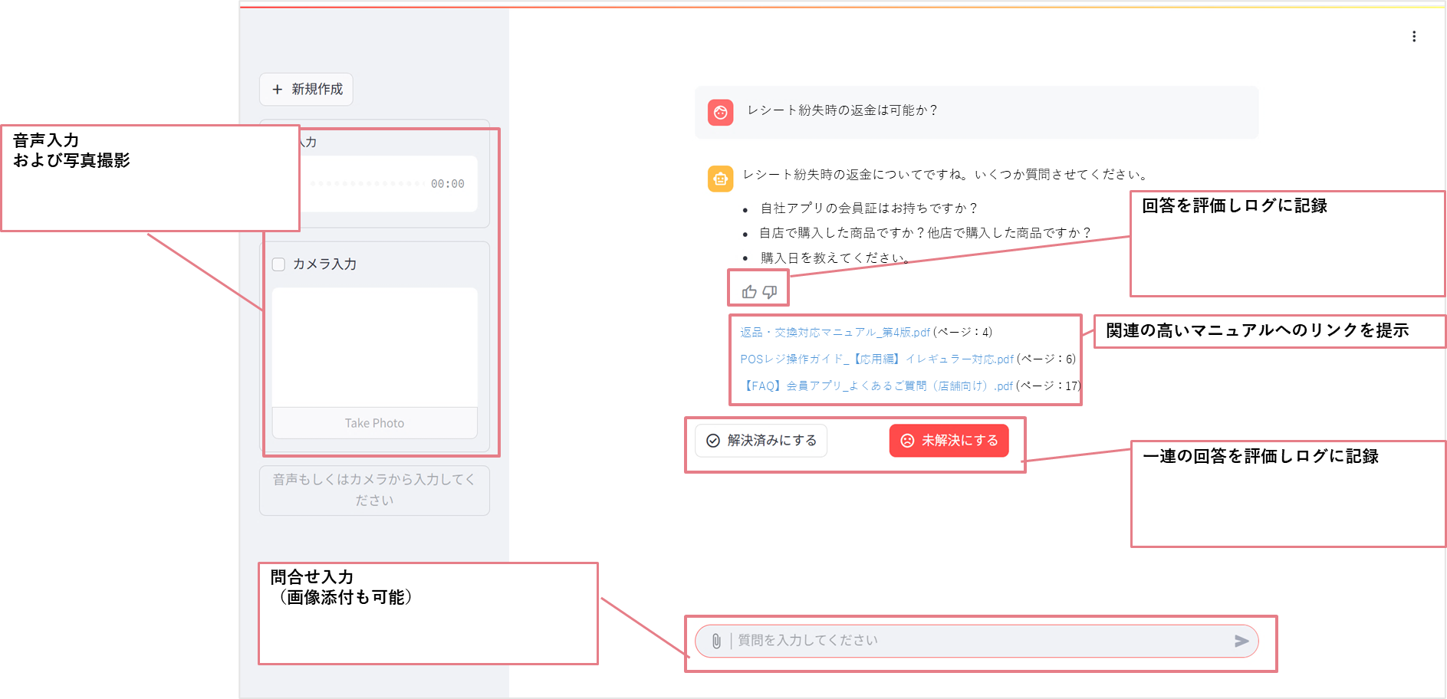Click the user message レシート紛失時の返金は可能か？
The image size is (1447, 699).
point(843,110)
